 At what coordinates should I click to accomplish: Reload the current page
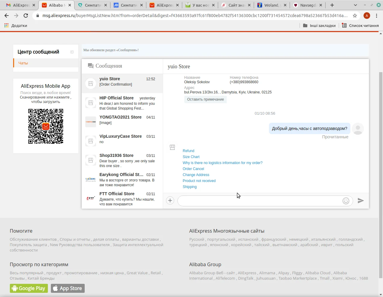26,16
